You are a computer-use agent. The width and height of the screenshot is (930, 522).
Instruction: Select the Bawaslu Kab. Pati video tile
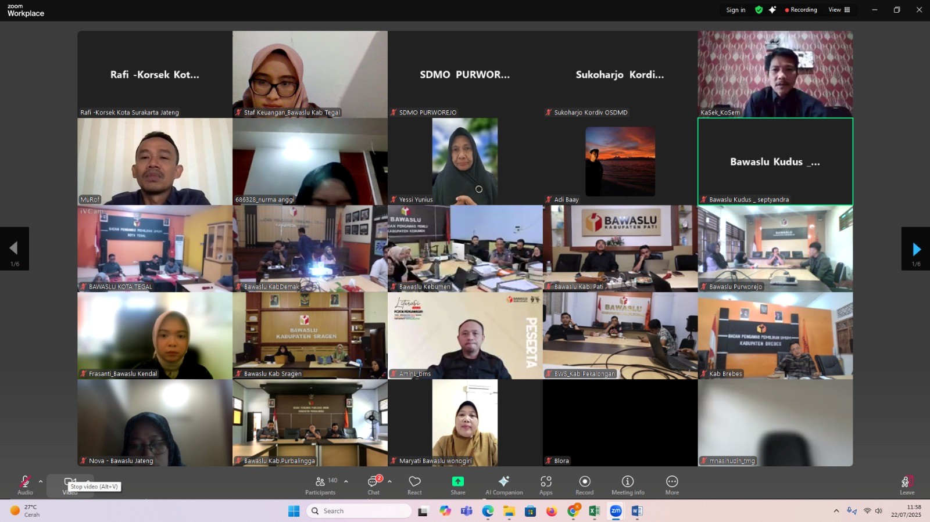coord(620,249)
